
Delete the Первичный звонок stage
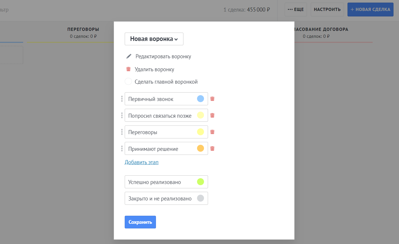tap(212, 99)
